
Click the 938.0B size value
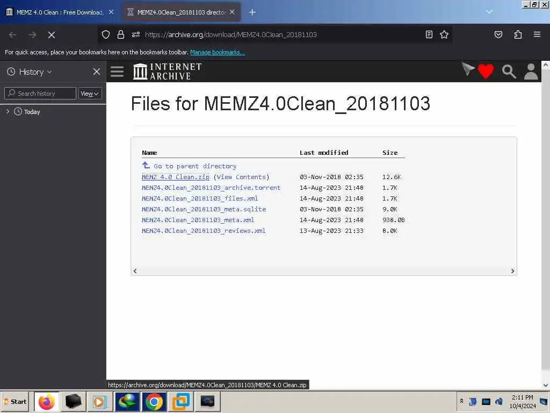point(394,220)
